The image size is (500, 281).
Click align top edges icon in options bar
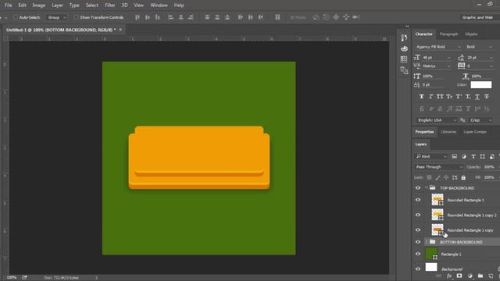(137, 17)
